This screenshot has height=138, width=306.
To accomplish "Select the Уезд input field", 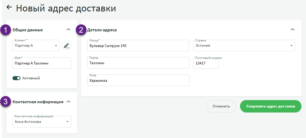I will [x=138, y=81].
